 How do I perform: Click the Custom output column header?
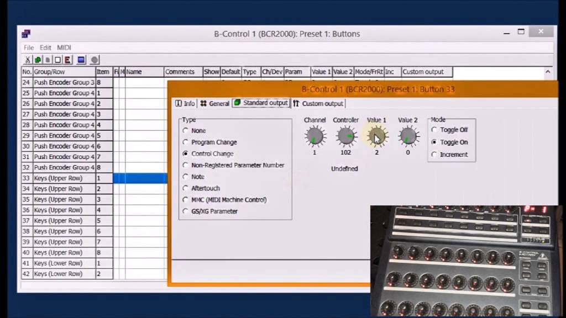(x=427, y=72)
